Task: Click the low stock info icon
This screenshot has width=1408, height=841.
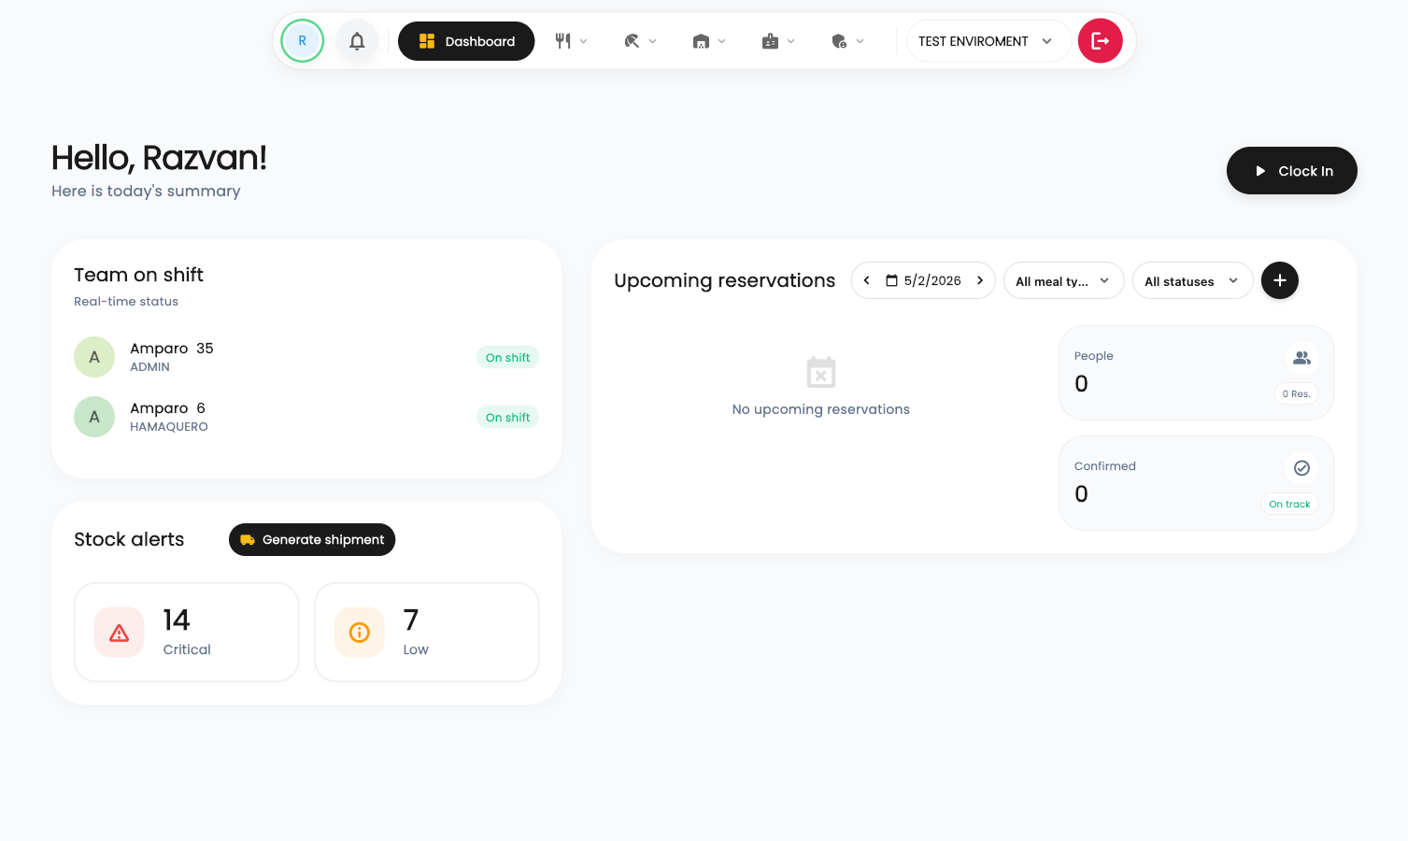Action: coord(360,633)
